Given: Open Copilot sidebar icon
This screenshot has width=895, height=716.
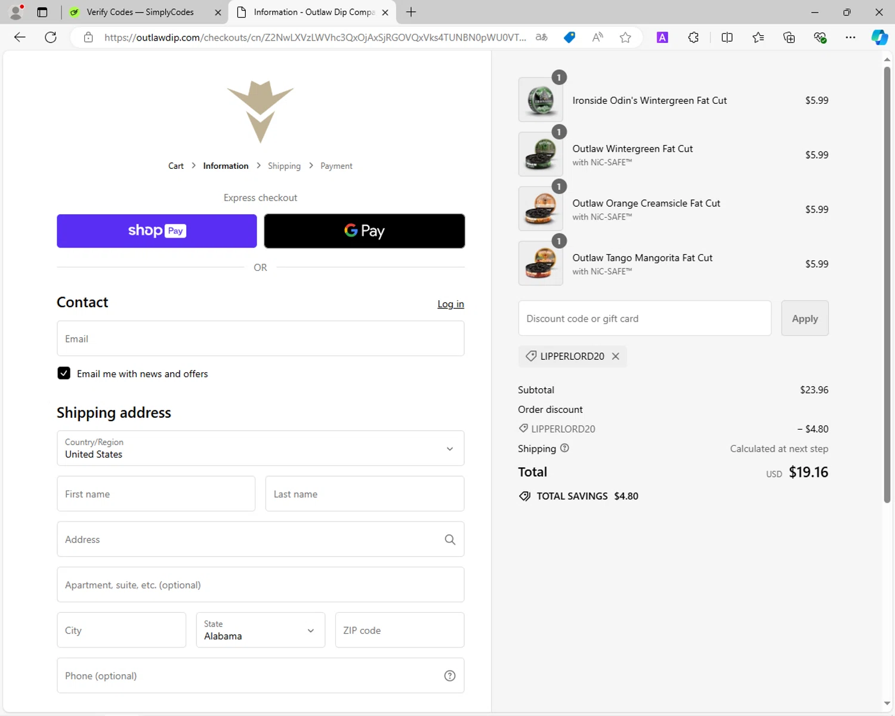Looking at the screenshot, I should pyautogui.click(x=879, y=38).
